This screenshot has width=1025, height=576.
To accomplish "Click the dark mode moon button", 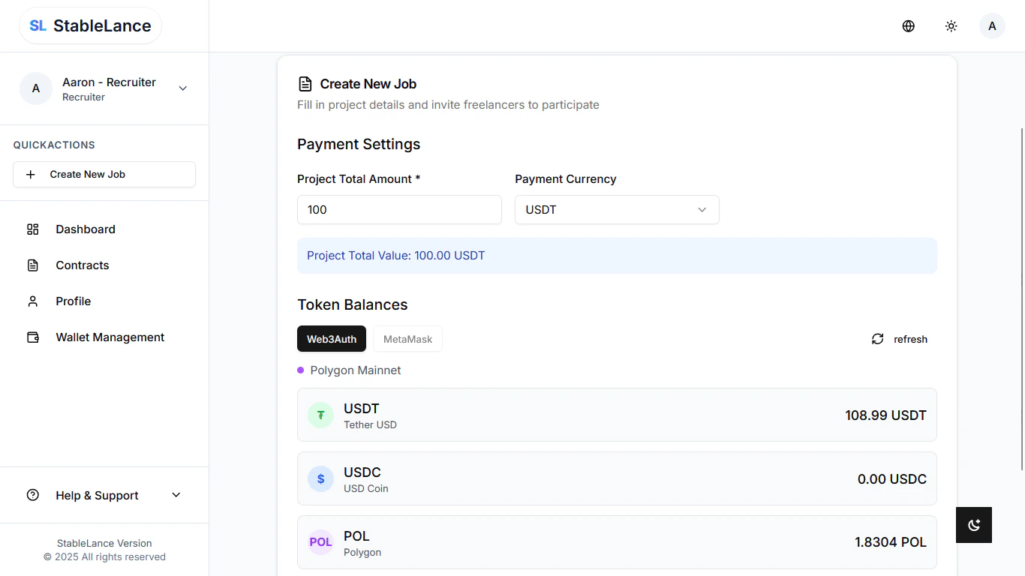I will point(973,525).
